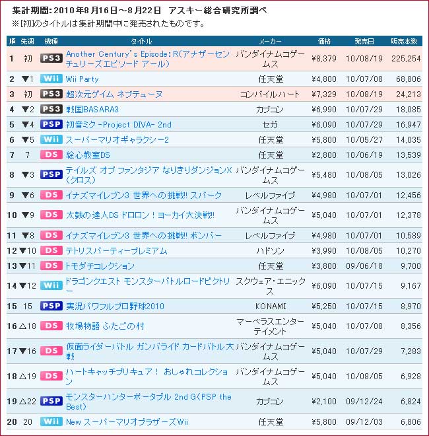Screen dimensions: 429x436
Task: Click the release date 09/06/18
Action: point(364,266)
